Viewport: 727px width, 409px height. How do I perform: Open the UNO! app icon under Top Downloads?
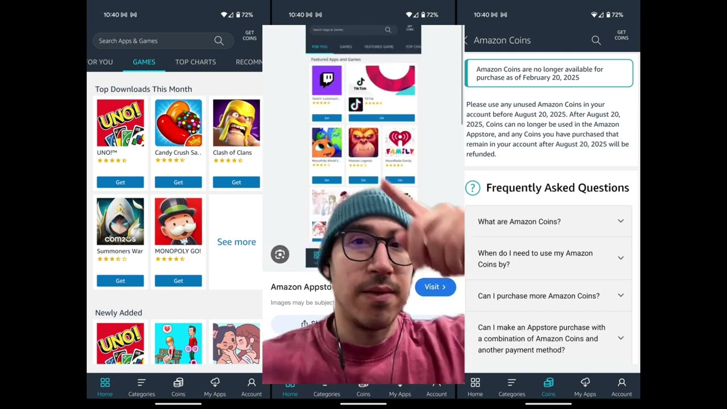120,123
